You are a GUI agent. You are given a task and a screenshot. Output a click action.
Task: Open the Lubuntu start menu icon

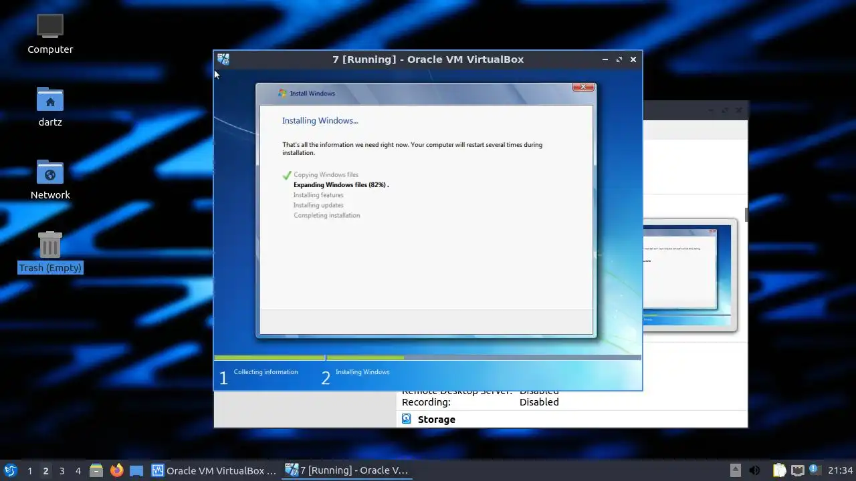pos(10,470)
